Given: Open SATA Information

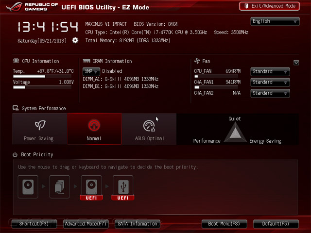Looking at the screenshot, I should 137,224.
